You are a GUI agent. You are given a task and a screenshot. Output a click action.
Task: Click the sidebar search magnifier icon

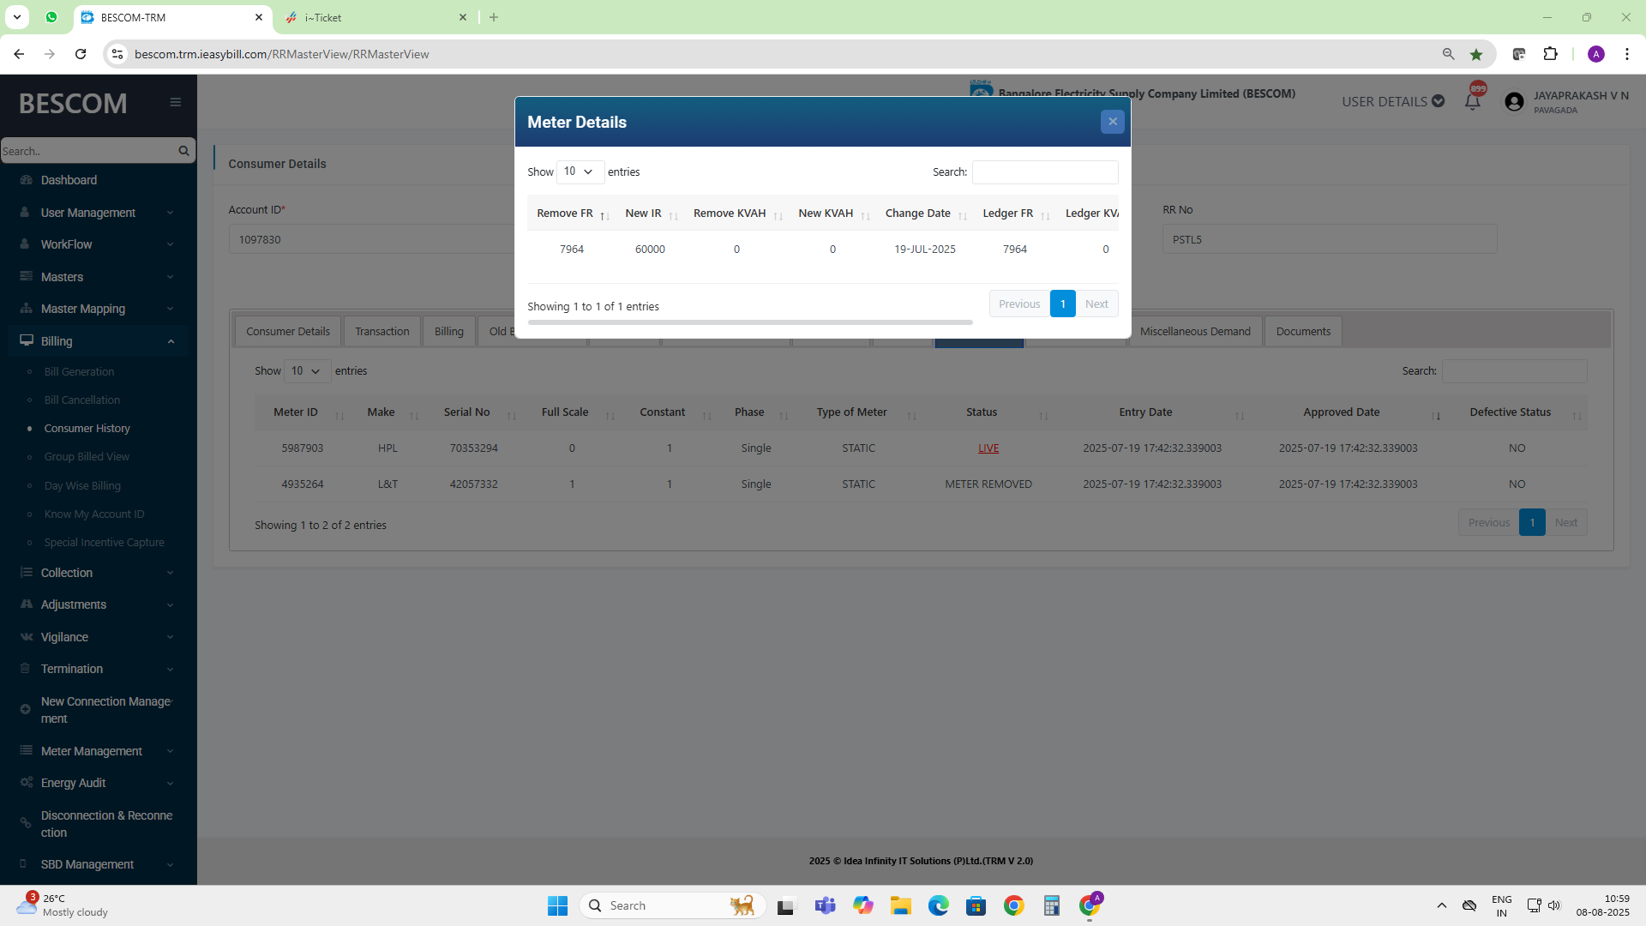(x=183, y=151)
